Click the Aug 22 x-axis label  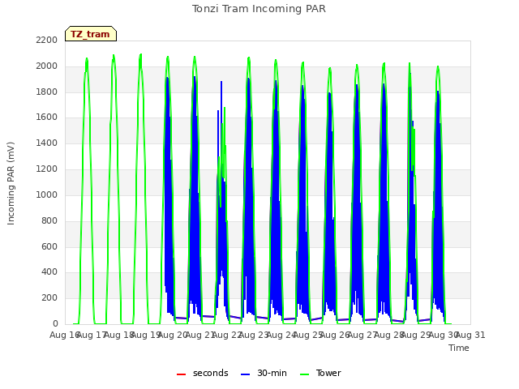coord(227,335)
